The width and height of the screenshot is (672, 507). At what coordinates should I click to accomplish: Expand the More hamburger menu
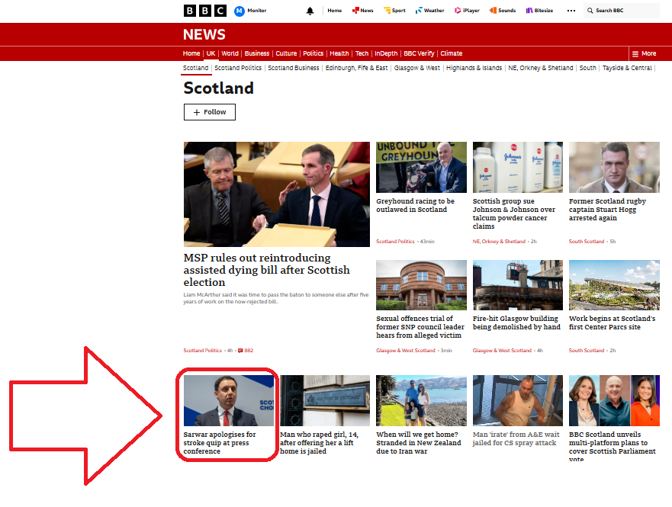pyautogui.click(x=644, y=53)
